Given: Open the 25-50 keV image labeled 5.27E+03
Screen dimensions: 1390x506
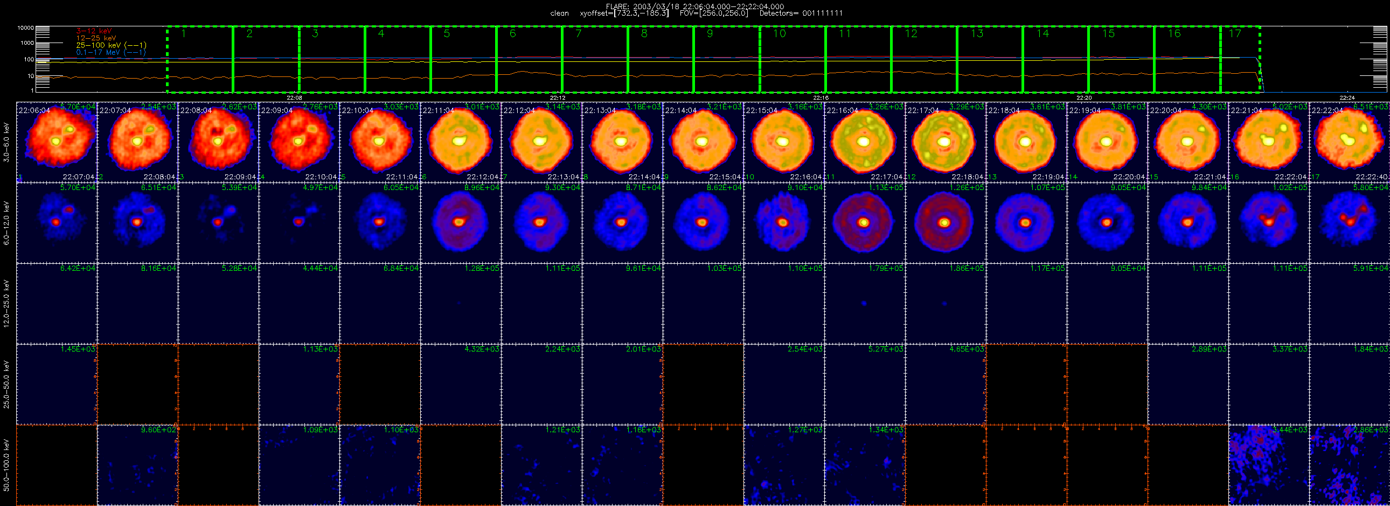Looking at the screenshot, I should coord(865,384).
